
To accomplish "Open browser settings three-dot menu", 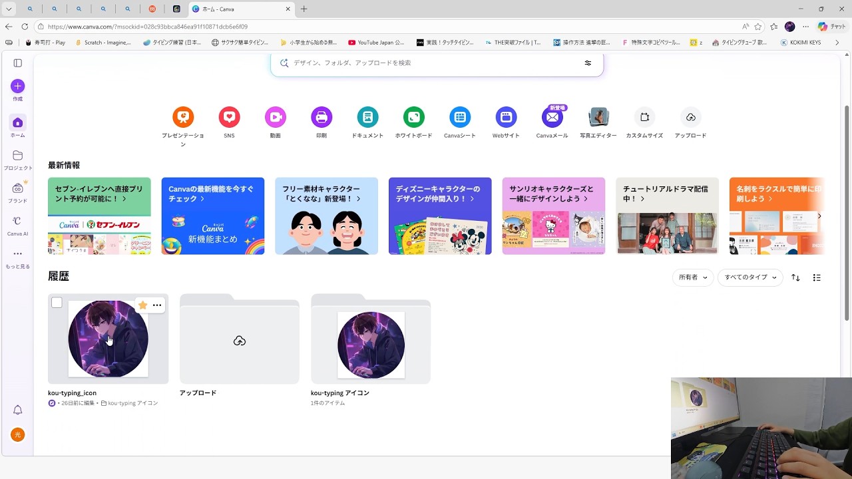I will tap(805, 27).
